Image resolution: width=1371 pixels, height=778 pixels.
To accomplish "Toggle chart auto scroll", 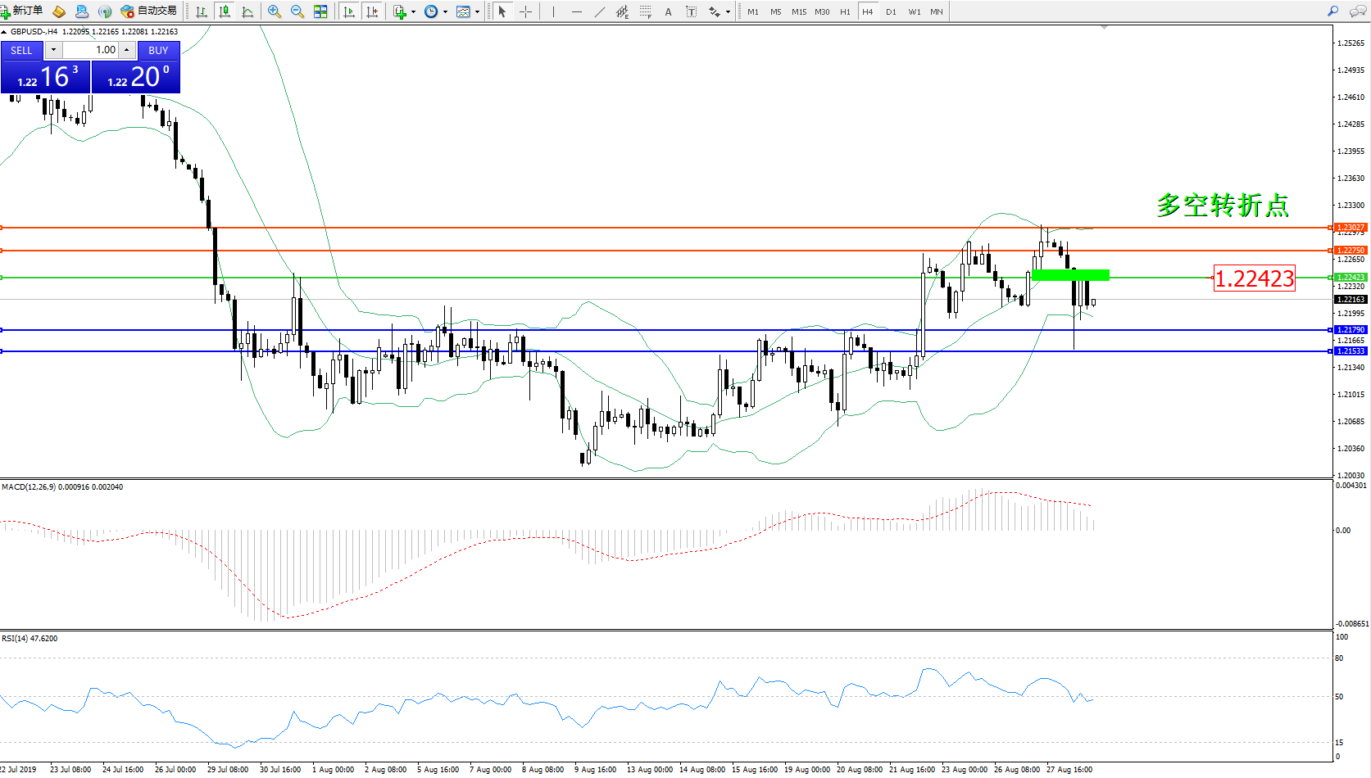I will pyautogui.click(x=349, y=11).
